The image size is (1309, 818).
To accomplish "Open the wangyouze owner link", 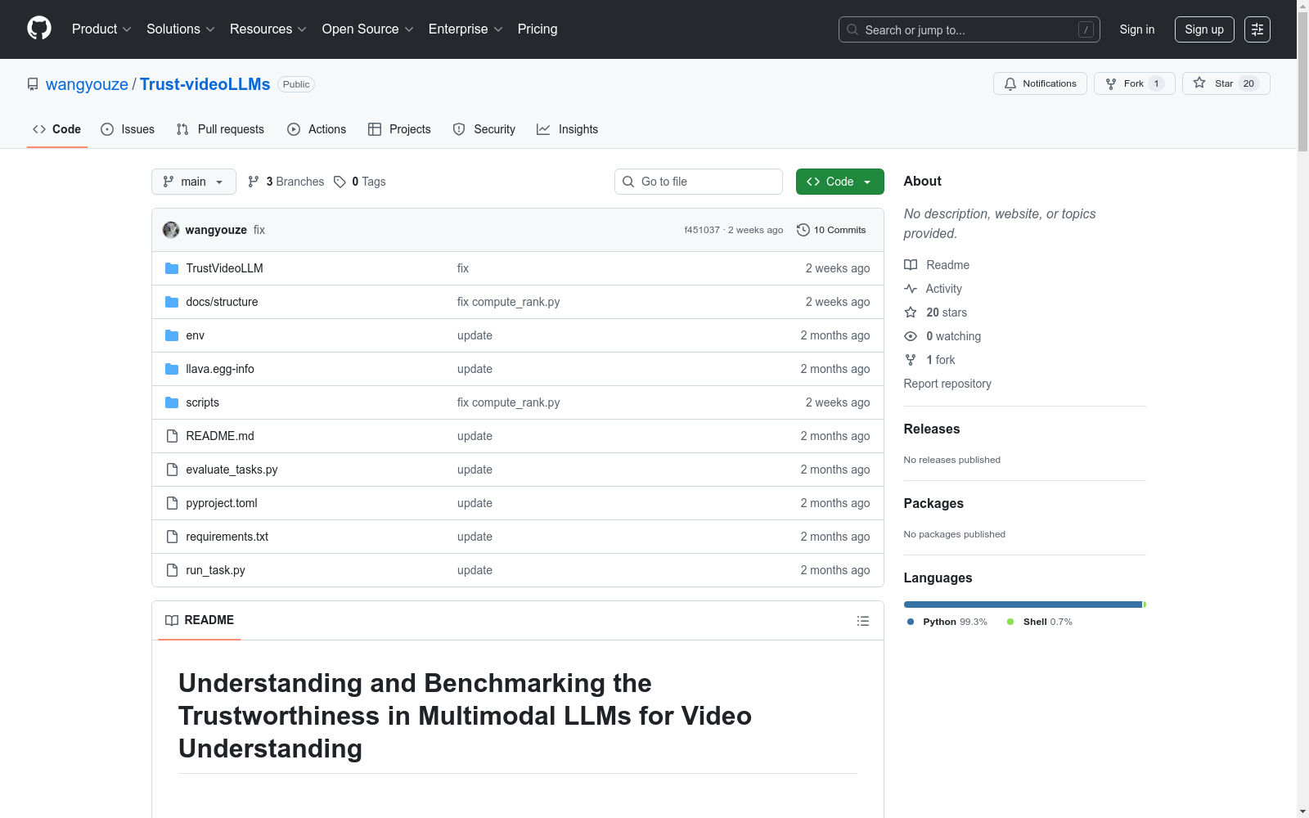I will pos(87,84).
